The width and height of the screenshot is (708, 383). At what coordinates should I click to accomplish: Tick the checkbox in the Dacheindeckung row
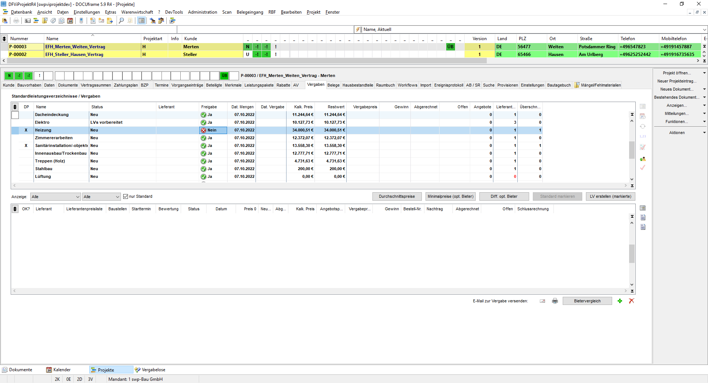coord(15,115)
